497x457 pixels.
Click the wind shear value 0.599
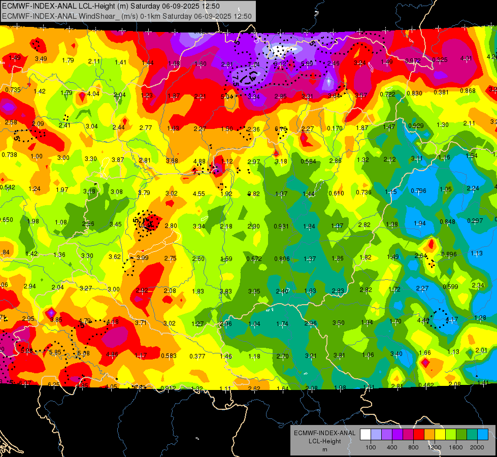(x=450, y=287)
